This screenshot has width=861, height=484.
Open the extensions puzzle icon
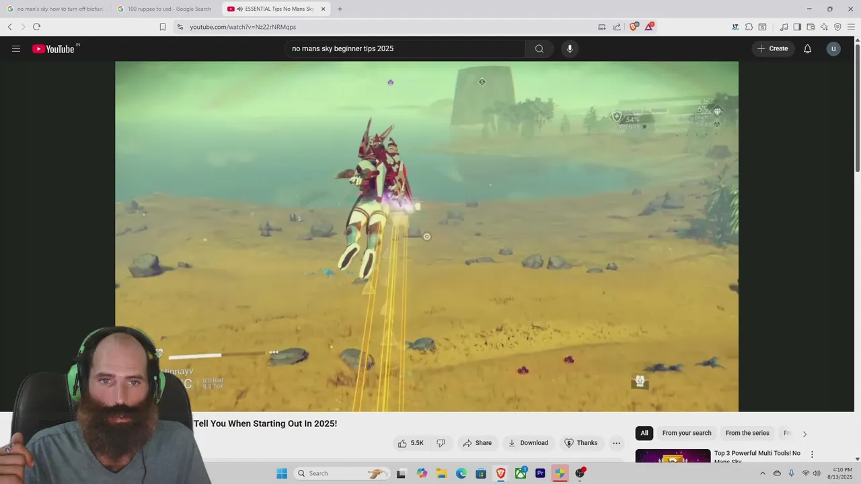[x=749, y=27]
